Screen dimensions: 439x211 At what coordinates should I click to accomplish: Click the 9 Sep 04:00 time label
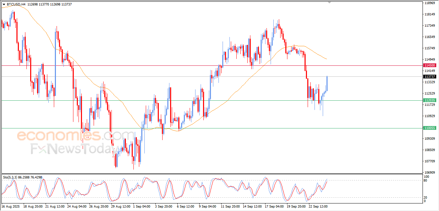pos(208,207)
